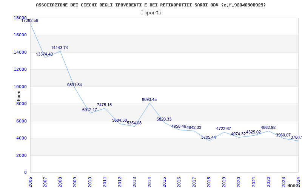302x189 pixels.
Task: Click the association name chart title
Action: (x=151, y=5)
